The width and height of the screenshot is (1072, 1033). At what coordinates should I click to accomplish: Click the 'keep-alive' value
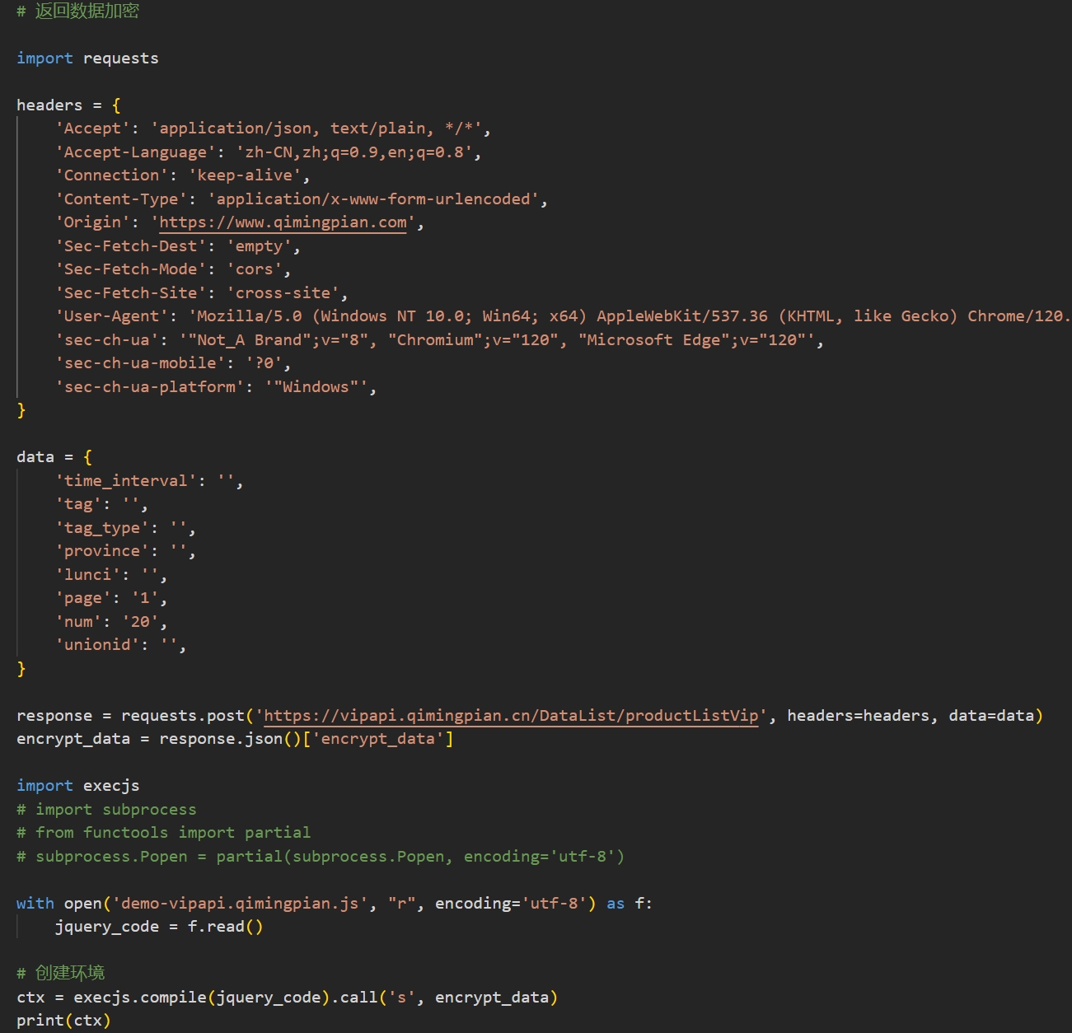[245, 175]
